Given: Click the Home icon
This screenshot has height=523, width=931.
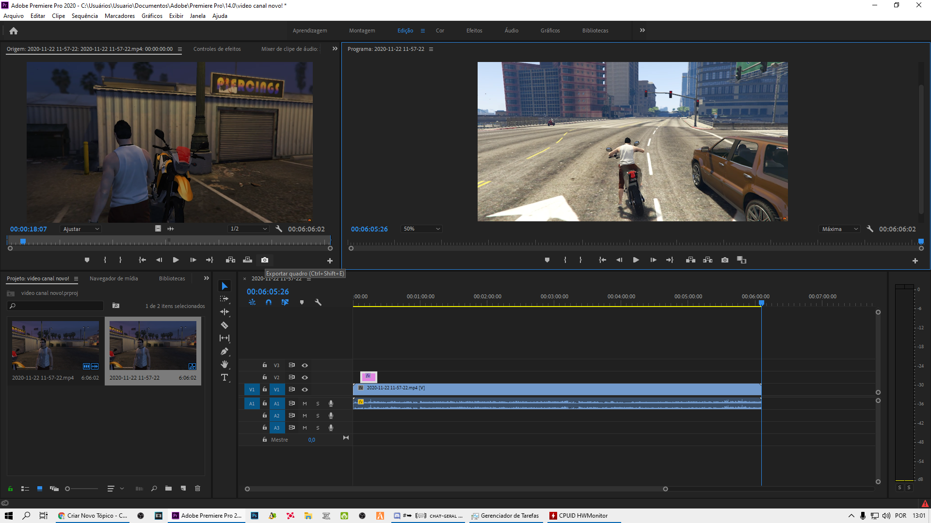Looking at the screenshot, I should tap(14, 31).
